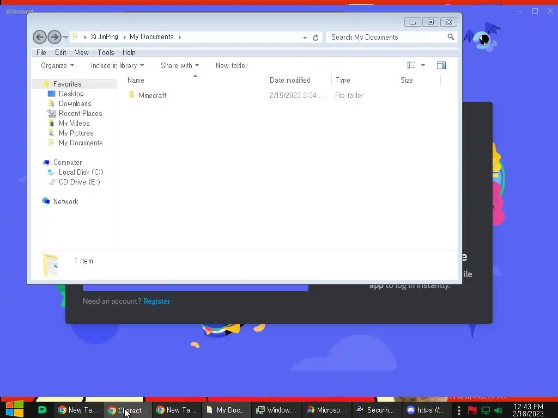Open the View menu

[82, 52]
